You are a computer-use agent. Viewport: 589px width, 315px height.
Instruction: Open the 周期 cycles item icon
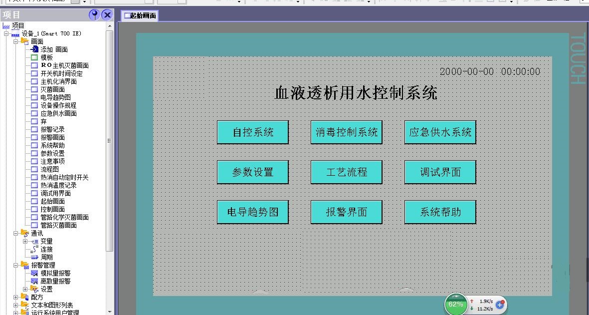[34, 257]
